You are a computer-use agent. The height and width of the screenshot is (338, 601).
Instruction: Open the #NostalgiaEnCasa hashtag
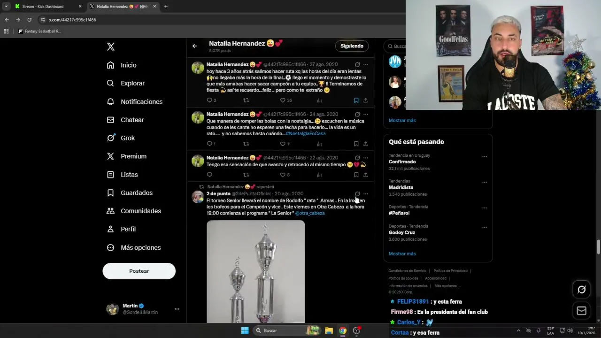coord(305,133)
